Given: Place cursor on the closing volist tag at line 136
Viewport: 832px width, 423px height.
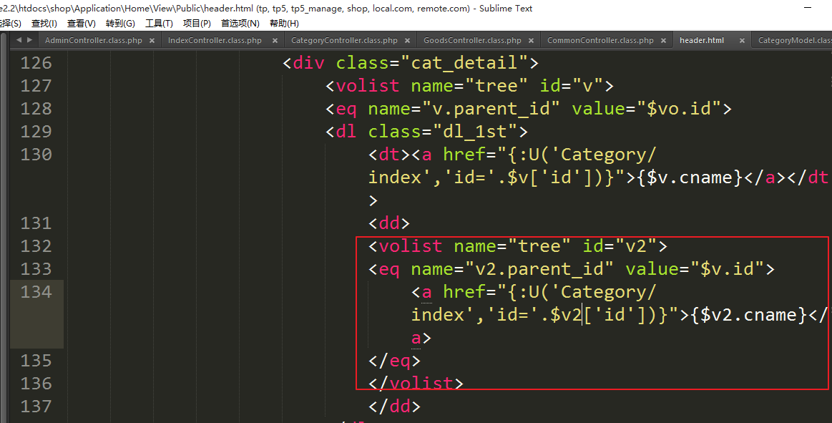Looking at the screenshot, I should point(416,384).
